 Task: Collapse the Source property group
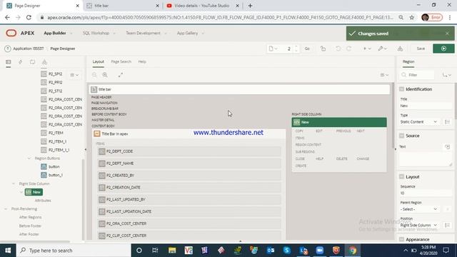[x=401, y=136]
